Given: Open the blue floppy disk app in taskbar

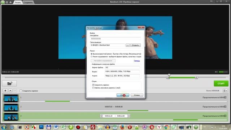Looking at the screenshot, I should coord(49,127).
